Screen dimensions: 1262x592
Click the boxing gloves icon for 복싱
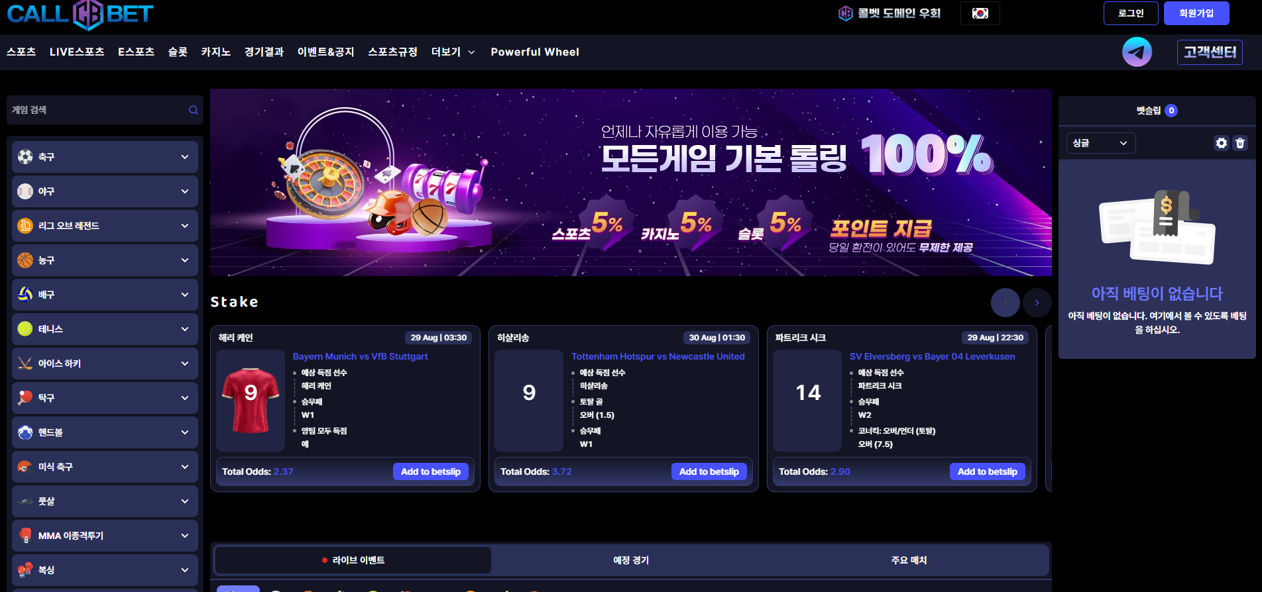[25, 570]
